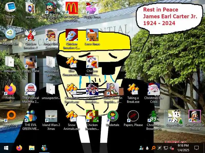This screenshot has height=153, width=205.
Task: Open the Loco Xmas teddy bear icon
Action: 92,37
